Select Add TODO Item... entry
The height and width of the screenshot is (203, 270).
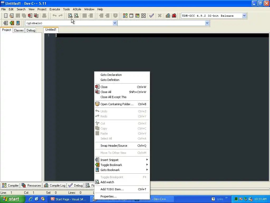click(122, 189)
